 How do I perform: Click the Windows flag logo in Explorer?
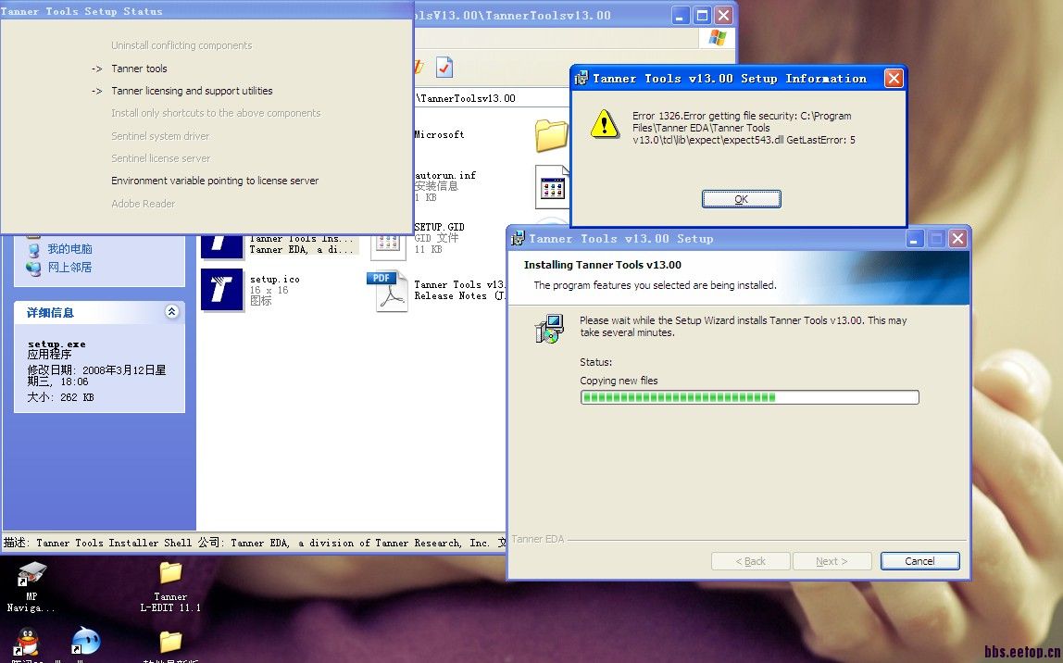click(x=718, y=38)
